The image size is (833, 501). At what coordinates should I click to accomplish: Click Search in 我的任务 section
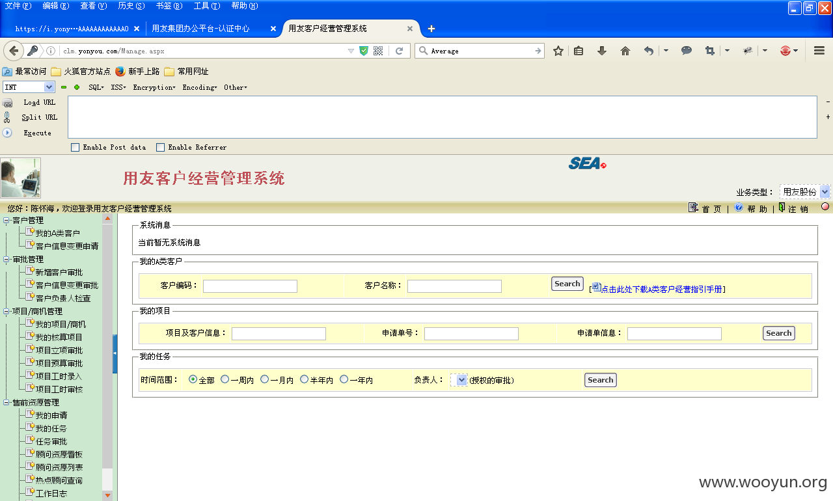pos(601,380)
